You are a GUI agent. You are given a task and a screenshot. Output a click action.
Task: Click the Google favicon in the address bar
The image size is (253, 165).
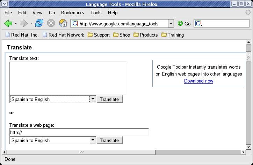click(x=75, y=23)
